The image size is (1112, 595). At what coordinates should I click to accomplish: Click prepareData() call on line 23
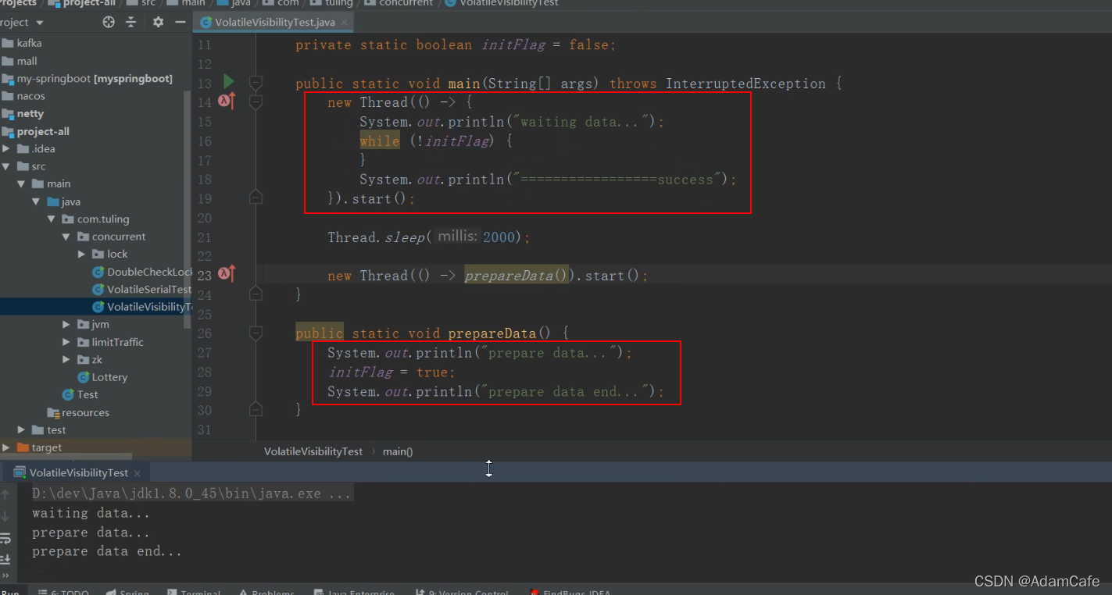click(x=517, y=276)
